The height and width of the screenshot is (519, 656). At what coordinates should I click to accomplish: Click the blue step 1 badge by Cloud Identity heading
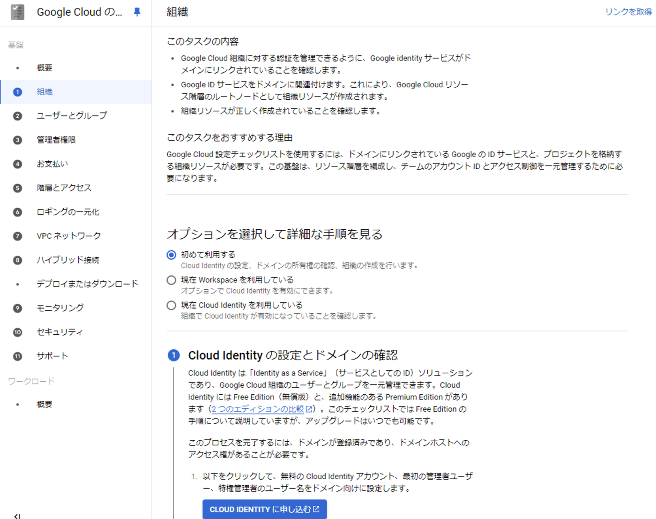(174, 355)
